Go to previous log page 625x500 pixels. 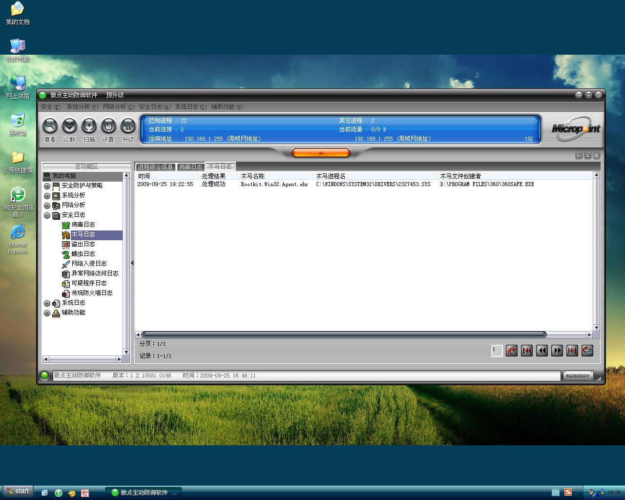point(542,350)
